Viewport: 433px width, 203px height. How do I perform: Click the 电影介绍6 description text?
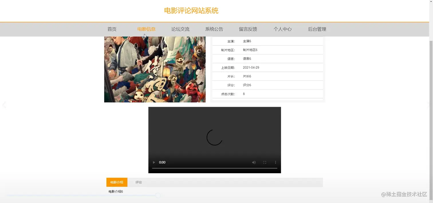(x=116, y=192)
